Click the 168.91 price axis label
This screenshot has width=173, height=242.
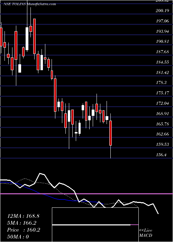click(163, 114)
